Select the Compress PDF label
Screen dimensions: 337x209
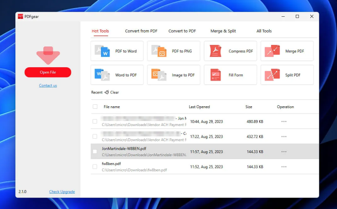click(x=241, y=51)
